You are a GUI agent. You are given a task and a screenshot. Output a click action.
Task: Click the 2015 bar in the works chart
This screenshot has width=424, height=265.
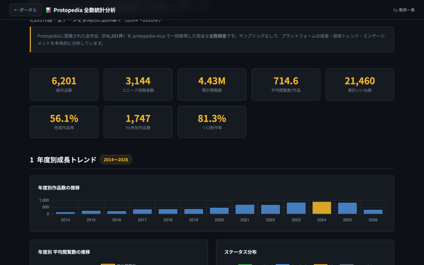(x=91, y=212)
